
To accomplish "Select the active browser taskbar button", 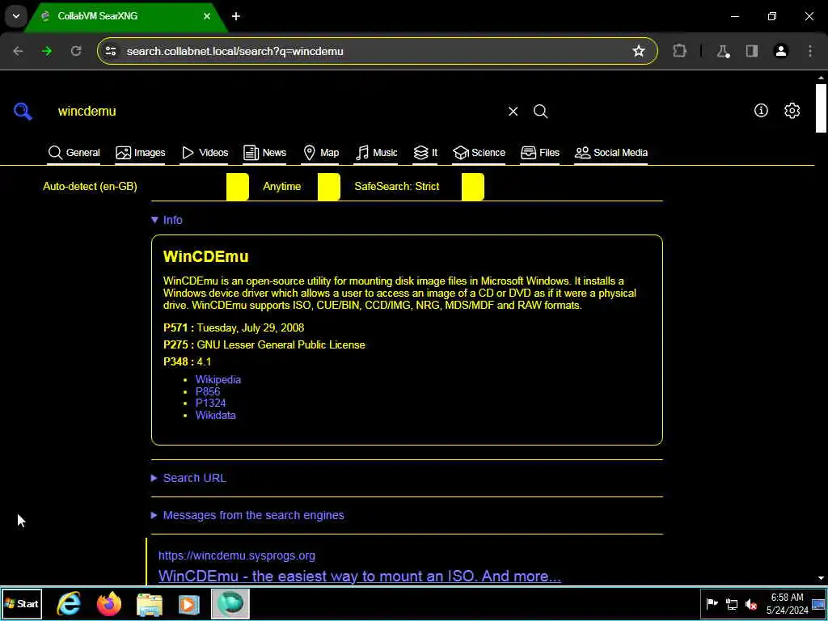I will click(230, 603).
